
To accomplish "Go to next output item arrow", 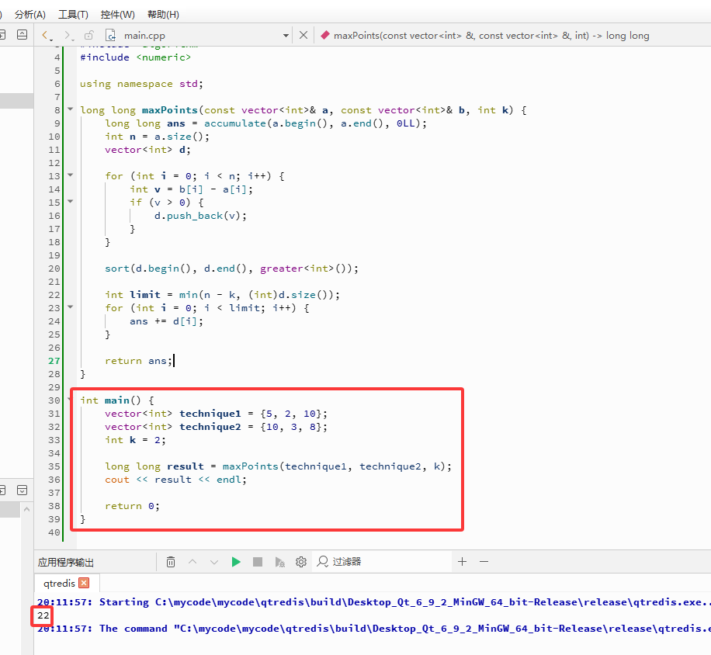I will (214, 562).
